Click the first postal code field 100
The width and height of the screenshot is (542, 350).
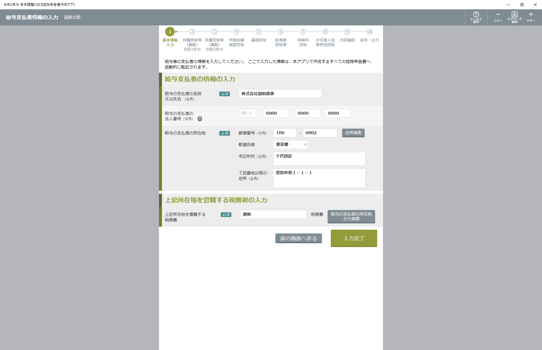(x=284, y=133)
